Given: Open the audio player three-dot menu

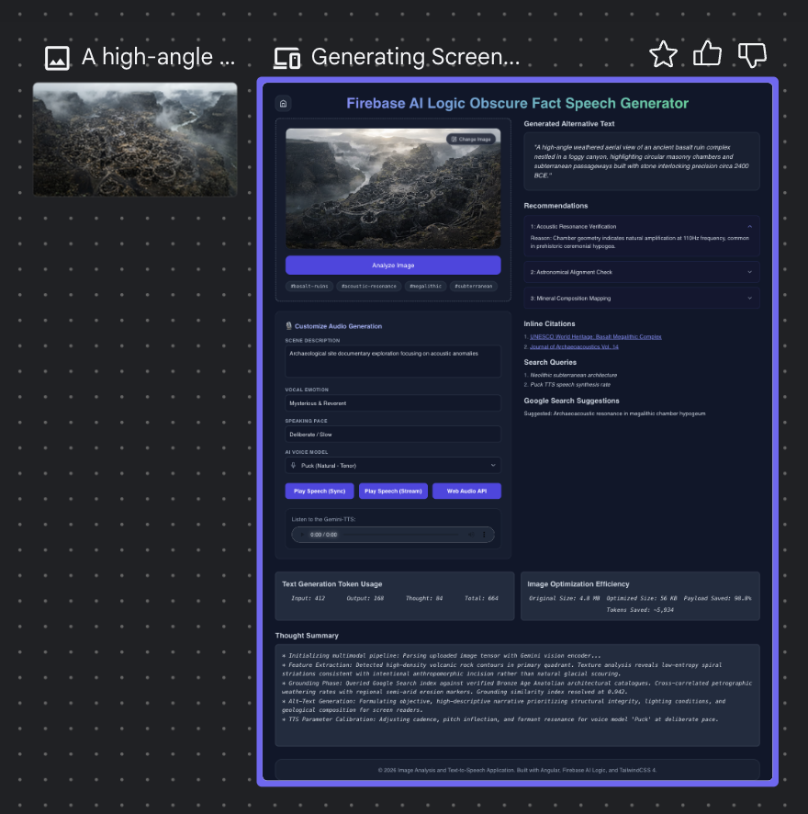Looking at the screenshot, I should pyautogui.click(x=484, y=535).
